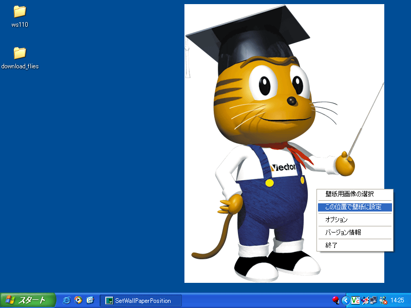Click the third quick launch icon beside Media Player

(x=90, y=300)
